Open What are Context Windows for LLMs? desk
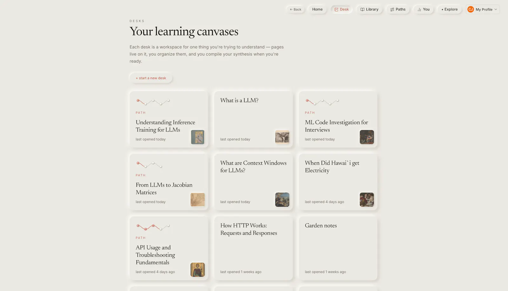The width and height of the screenshot is (508, 291). coord(253,182)
